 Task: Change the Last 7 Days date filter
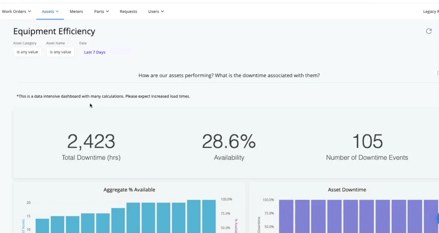point(95,52)
